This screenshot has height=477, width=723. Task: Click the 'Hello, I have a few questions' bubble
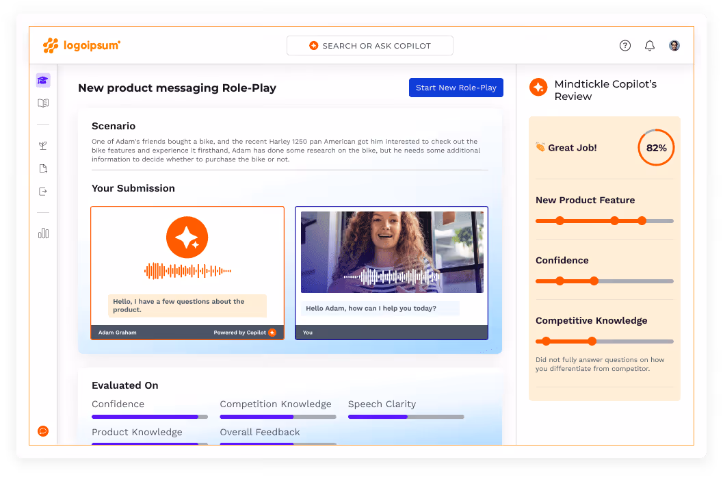coord(187,305)
